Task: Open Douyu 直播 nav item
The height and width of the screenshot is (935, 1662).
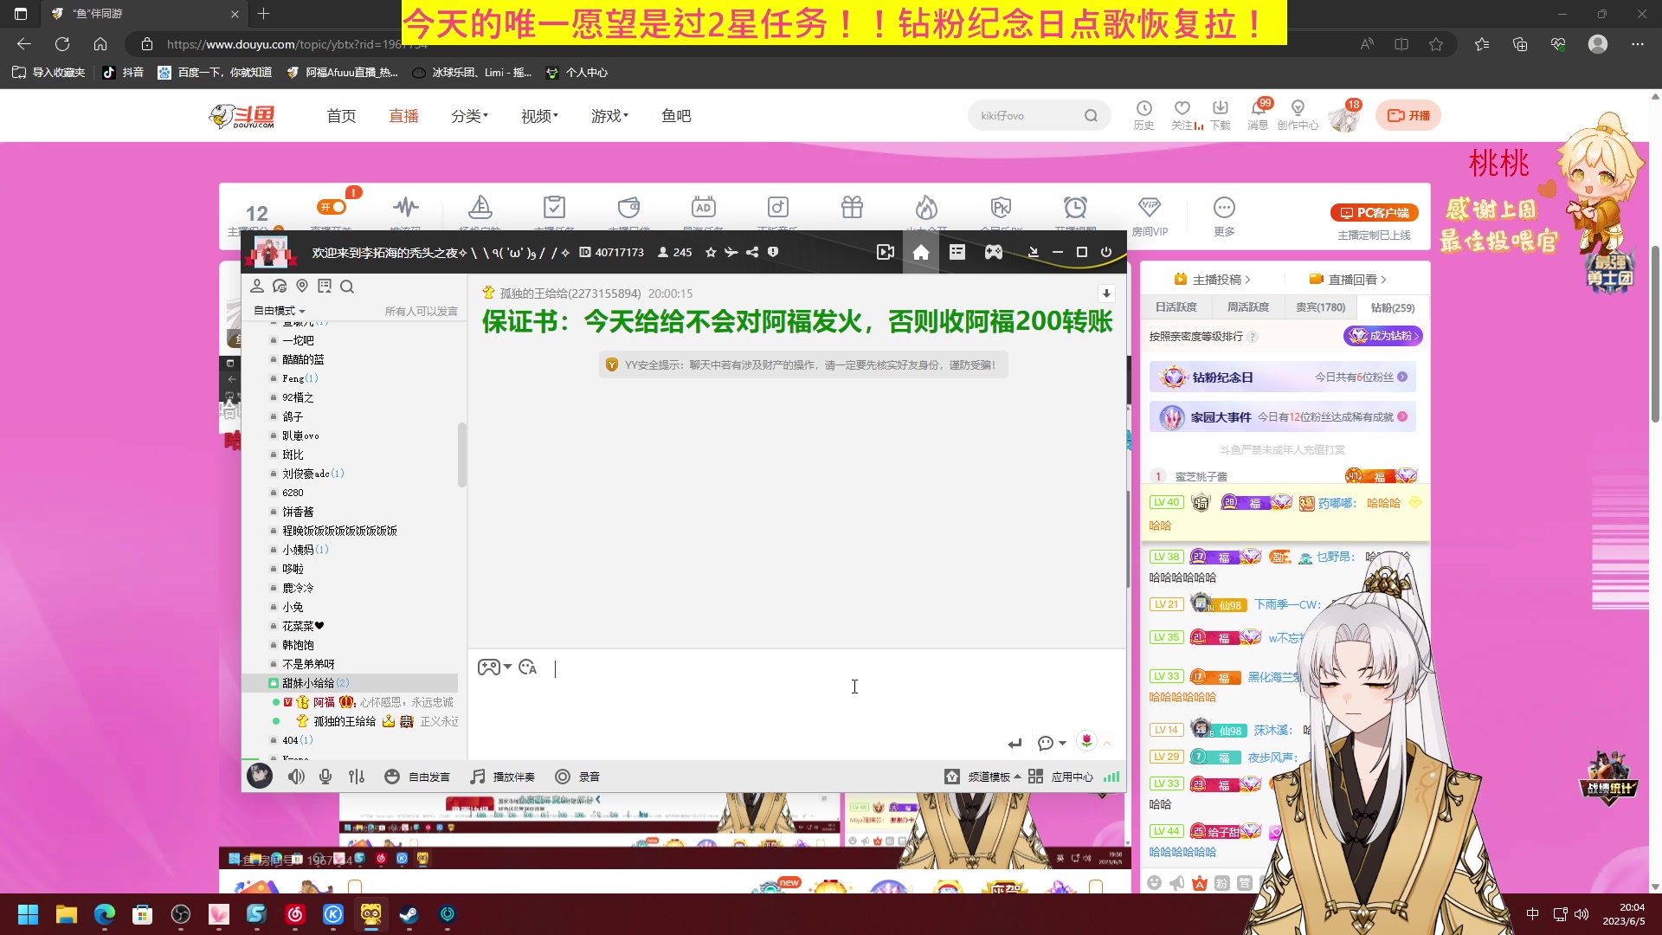Action: coord(403,116)
